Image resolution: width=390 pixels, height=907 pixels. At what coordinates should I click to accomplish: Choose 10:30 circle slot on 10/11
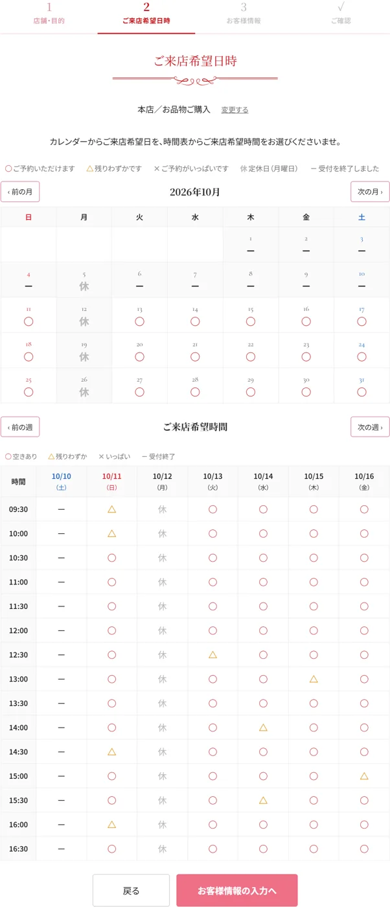pos(111,558)
